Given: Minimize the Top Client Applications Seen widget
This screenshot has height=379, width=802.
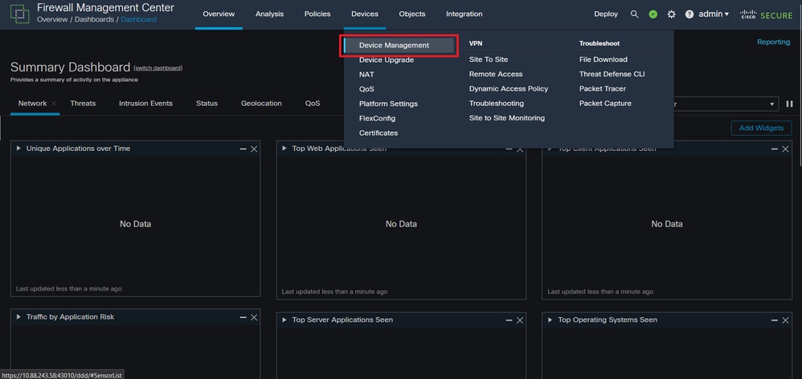Looking at the screenshot, I should [x=775, y=149].
